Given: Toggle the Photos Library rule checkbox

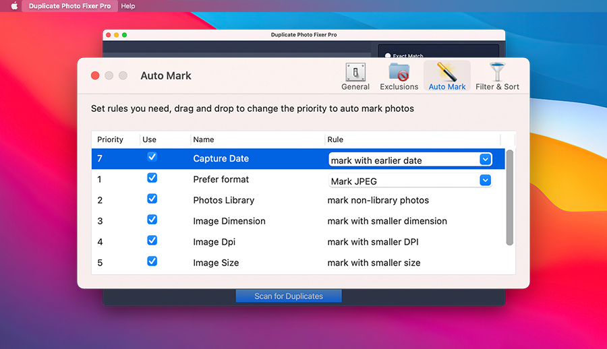Looking at the screenshot, I should pos(152,199).
